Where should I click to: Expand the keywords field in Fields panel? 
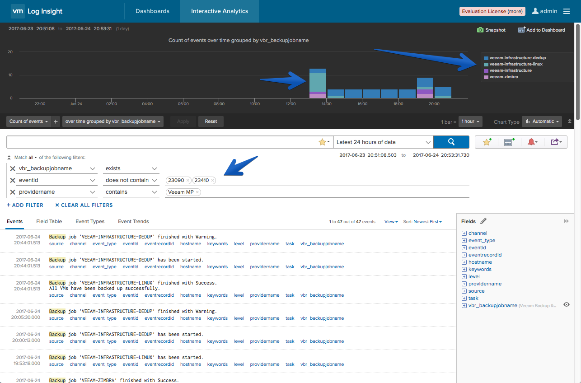[464, 269]
